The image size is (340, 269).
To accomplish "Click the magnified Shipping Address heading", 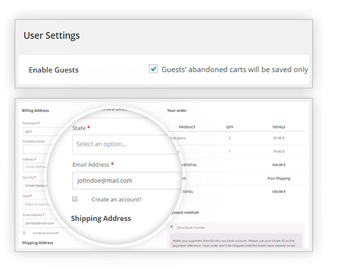I will click(x=101, y=219).
